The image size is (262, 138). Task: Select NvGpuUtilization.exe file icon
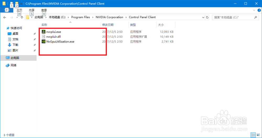point(43,41)
